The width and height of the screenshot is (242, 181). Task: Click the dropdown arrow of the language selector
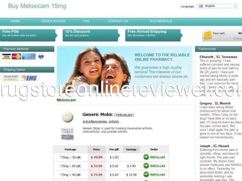pos(235,6)
